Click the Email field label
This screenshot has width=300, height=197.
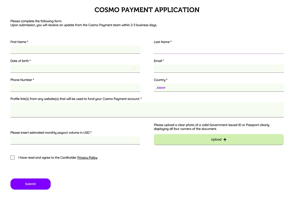pyautogui.click(x=159, y=61)
